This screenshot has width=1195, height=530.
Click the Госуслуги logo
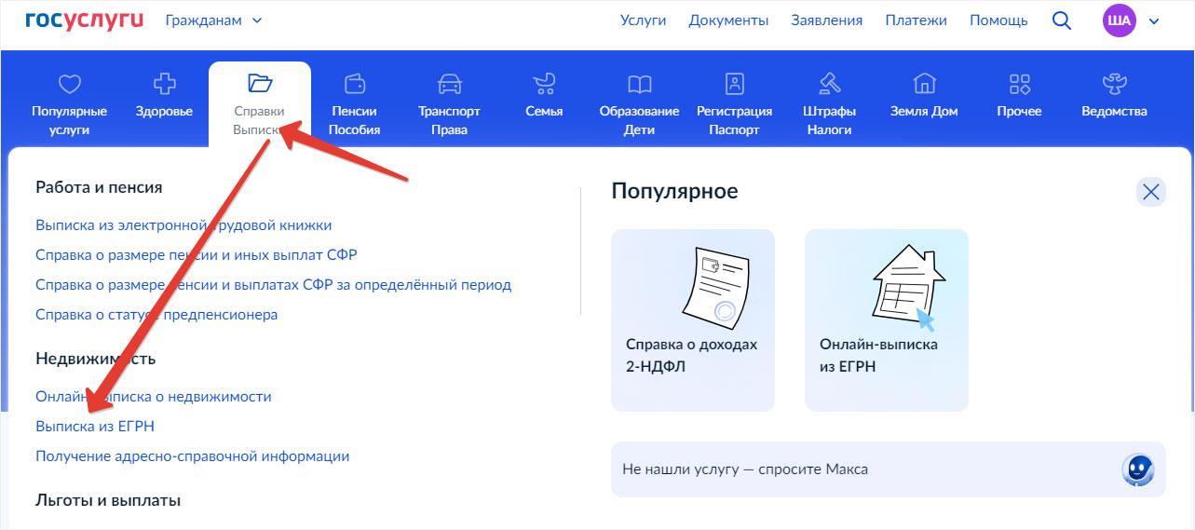(84, 20)
